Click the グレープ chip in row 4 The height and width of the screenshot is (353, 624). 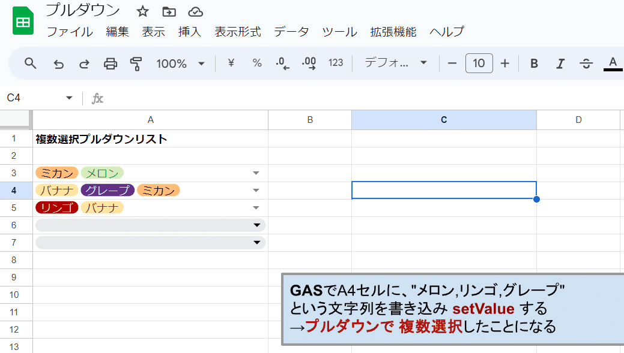[108, 191]
